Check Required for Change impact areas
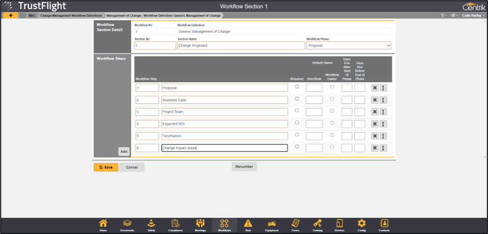The image size is (488, 234). [297, 146]
